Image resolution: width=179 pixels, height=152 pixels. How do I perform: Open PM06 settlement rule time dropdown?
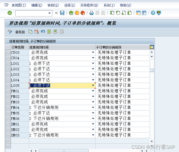[93, 119]
